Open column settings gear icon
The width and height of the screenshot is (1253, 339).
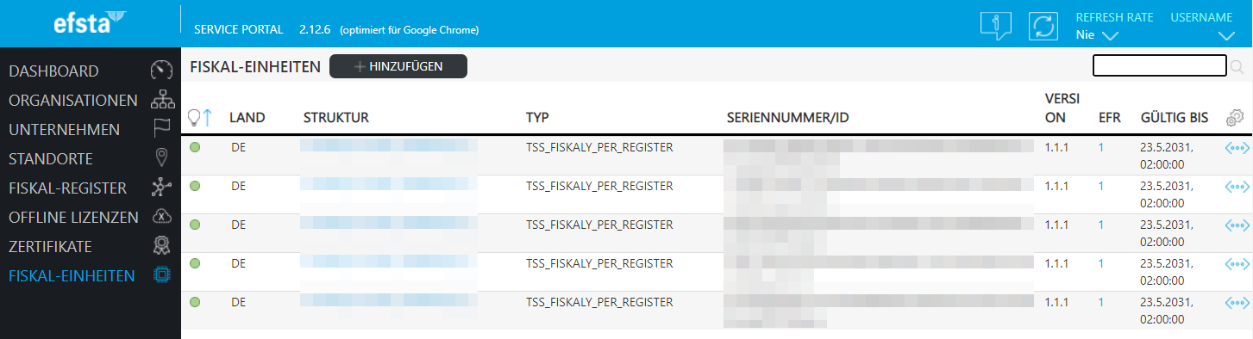coord(1235,118)
